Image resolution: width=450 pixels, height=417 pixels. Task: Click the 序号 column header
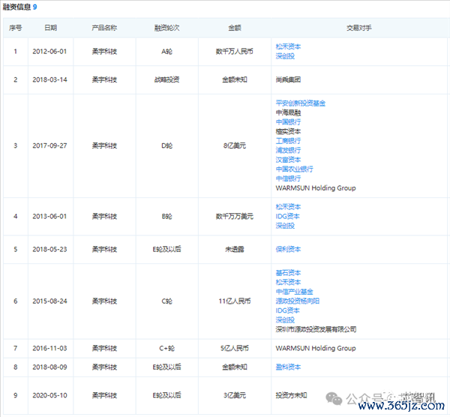pyautogui.click(x=16, y=28)
